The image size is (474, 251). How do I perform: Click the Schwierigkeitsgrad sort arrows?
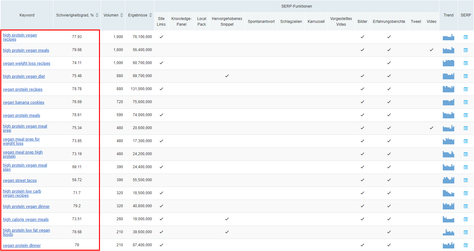(x=96, y=15)
